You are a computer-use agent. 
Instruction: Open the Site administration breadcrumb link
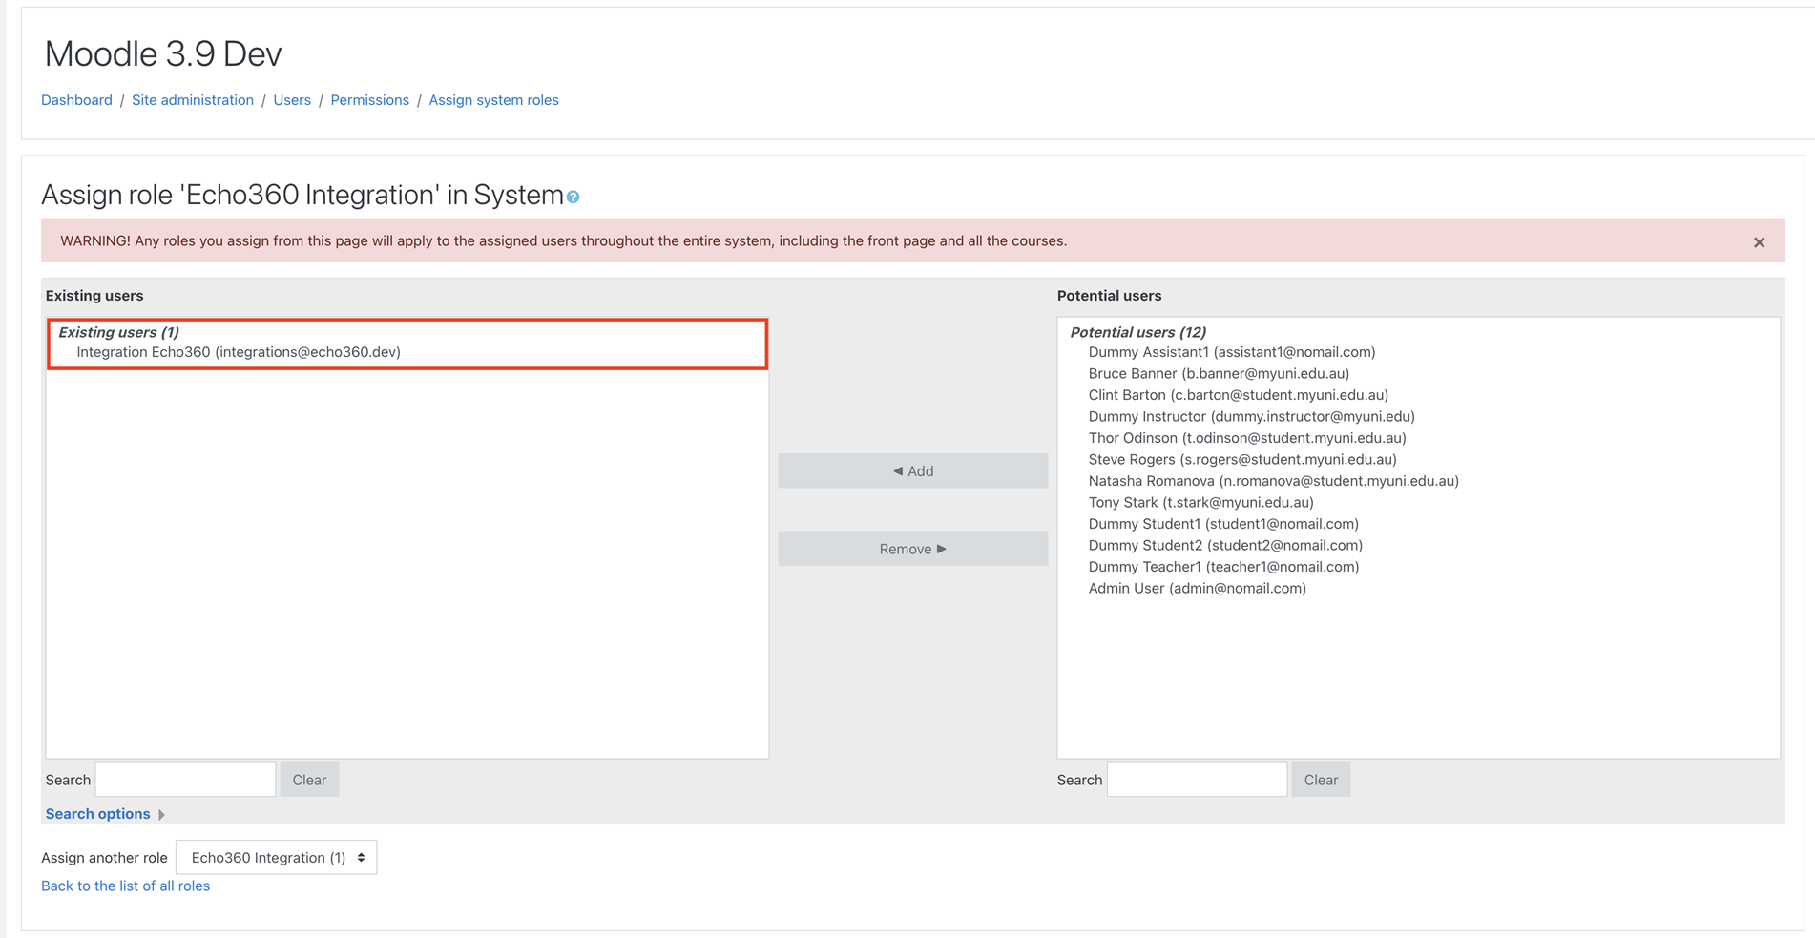point(193,100)
